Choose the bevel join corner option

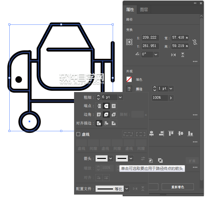click(x=113, y=115)
